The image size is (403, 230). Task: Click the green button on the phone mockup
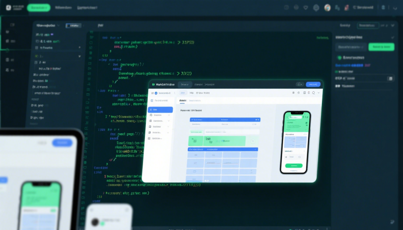click(x=294, y=166)
